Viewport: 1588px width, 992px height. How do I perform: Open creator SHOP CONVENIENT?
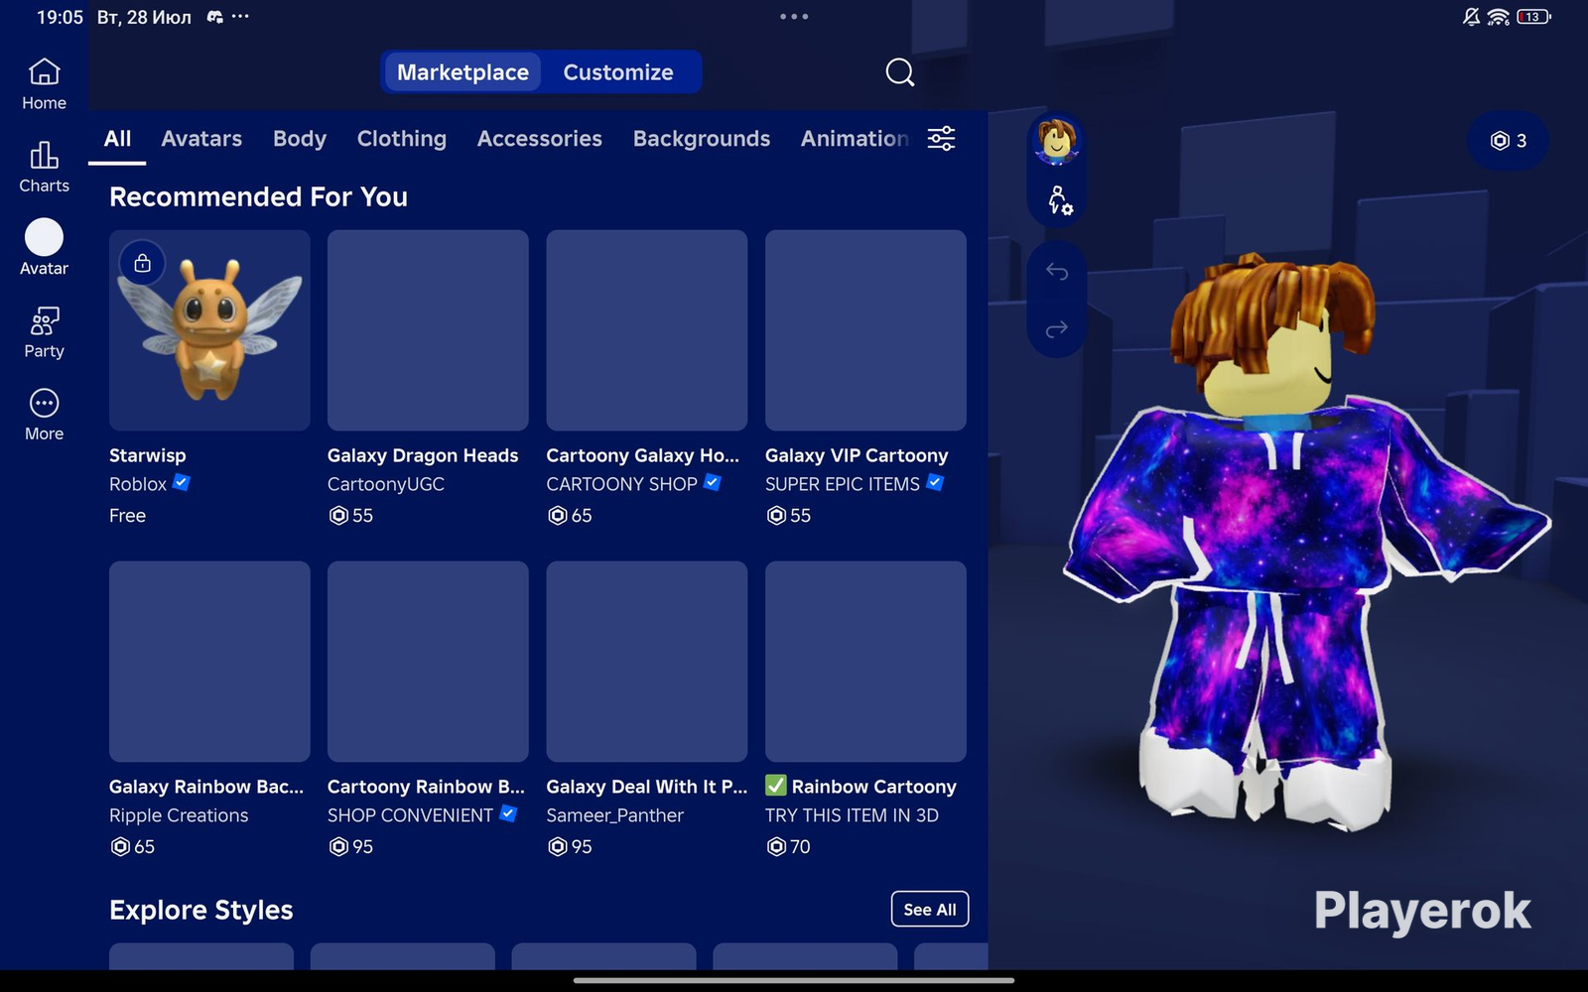410,815
